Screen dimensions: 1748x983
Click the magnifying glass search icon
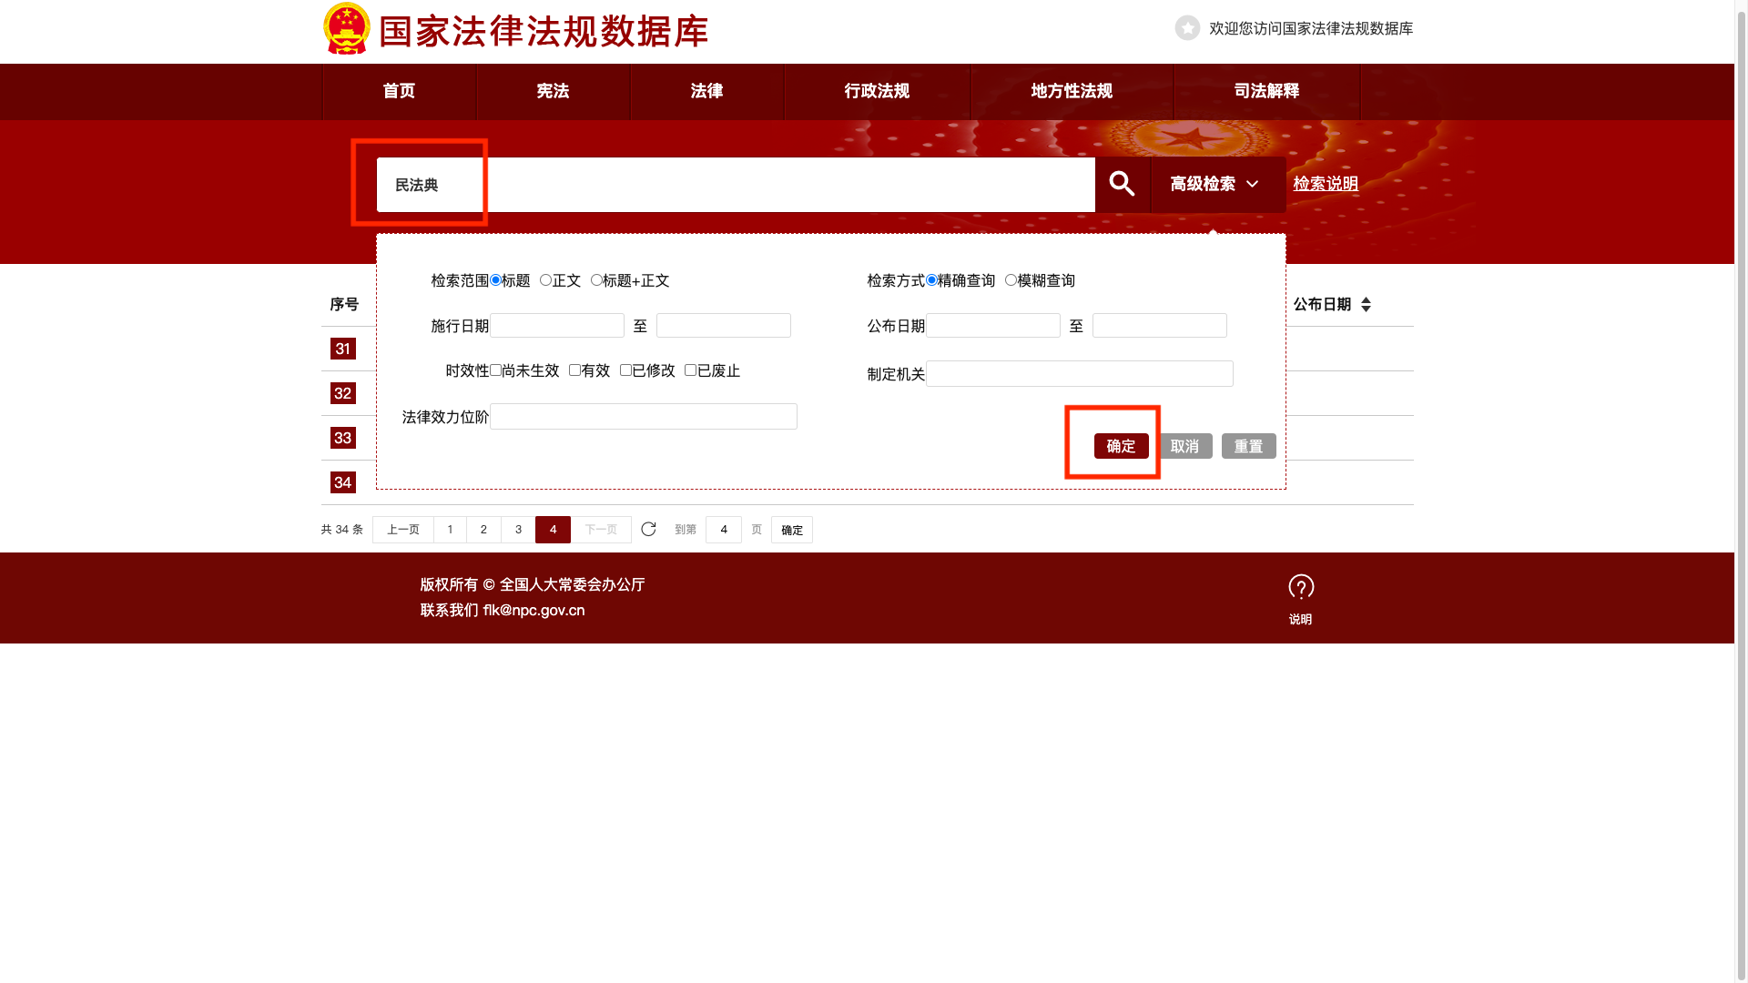(x=1122, y=184)
